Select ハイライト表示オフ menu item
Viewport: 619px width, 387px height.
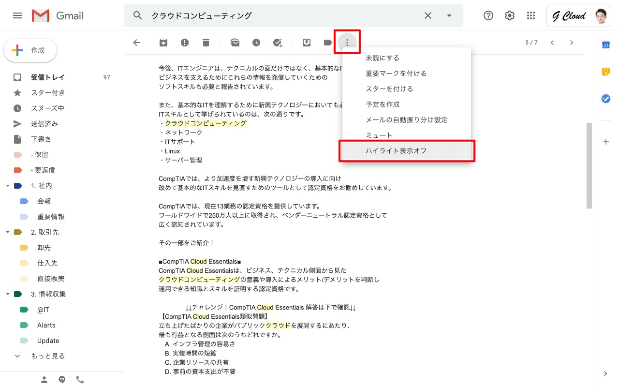407,151
